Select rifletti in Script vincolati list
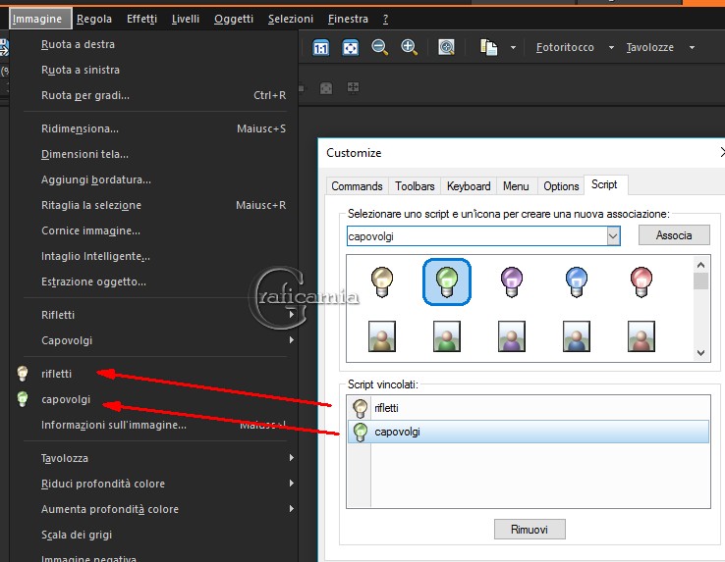 (x=528, y=408)
